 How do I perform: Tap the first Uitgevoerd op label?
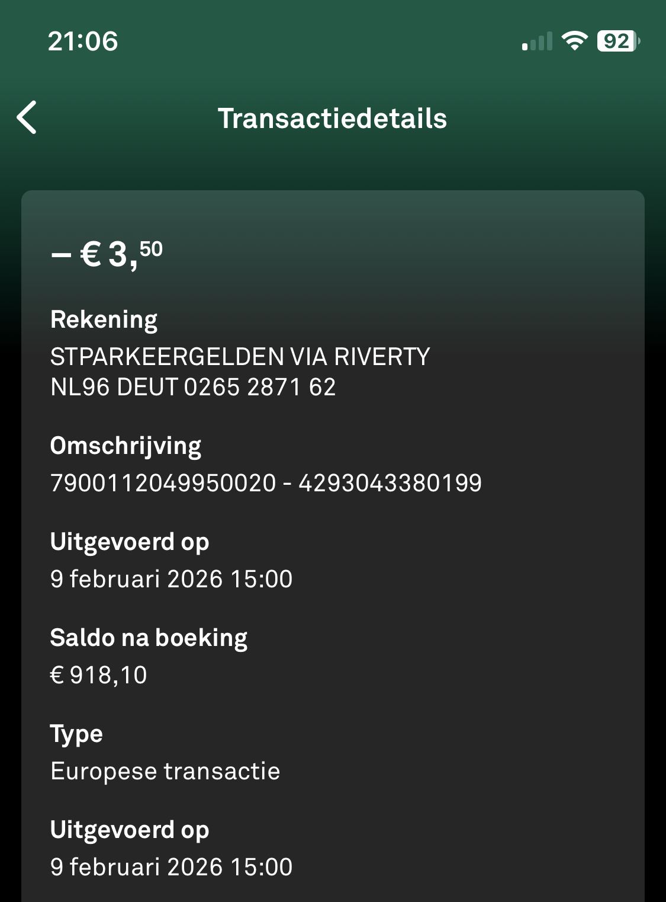point(130,542)
